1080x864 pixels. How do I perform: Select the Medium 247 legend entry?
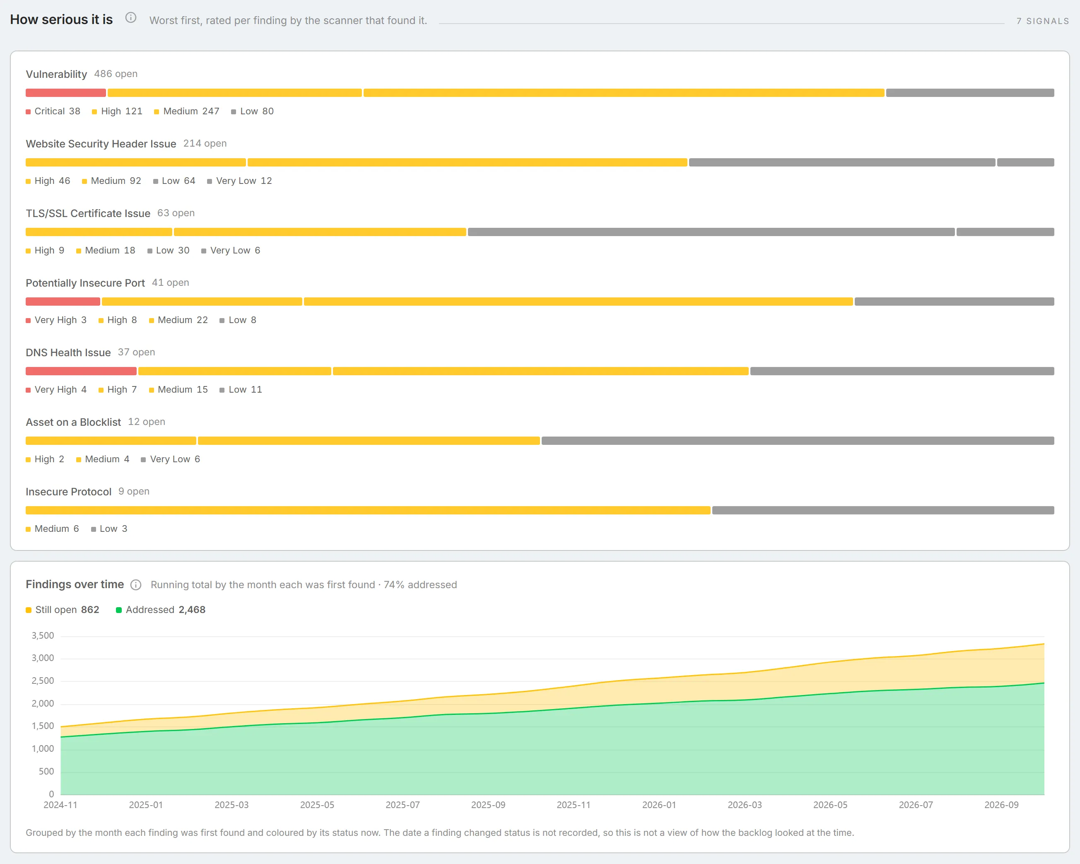click(x=187, y=111)
